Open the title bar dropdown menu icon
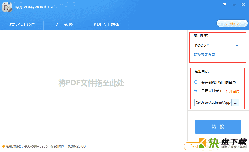The image size is (249, 152). 224,4
